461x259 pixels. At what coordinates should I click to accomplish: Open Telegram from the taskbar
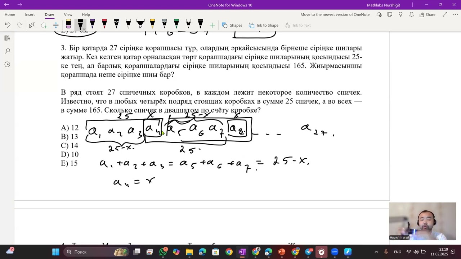(308, 252)
